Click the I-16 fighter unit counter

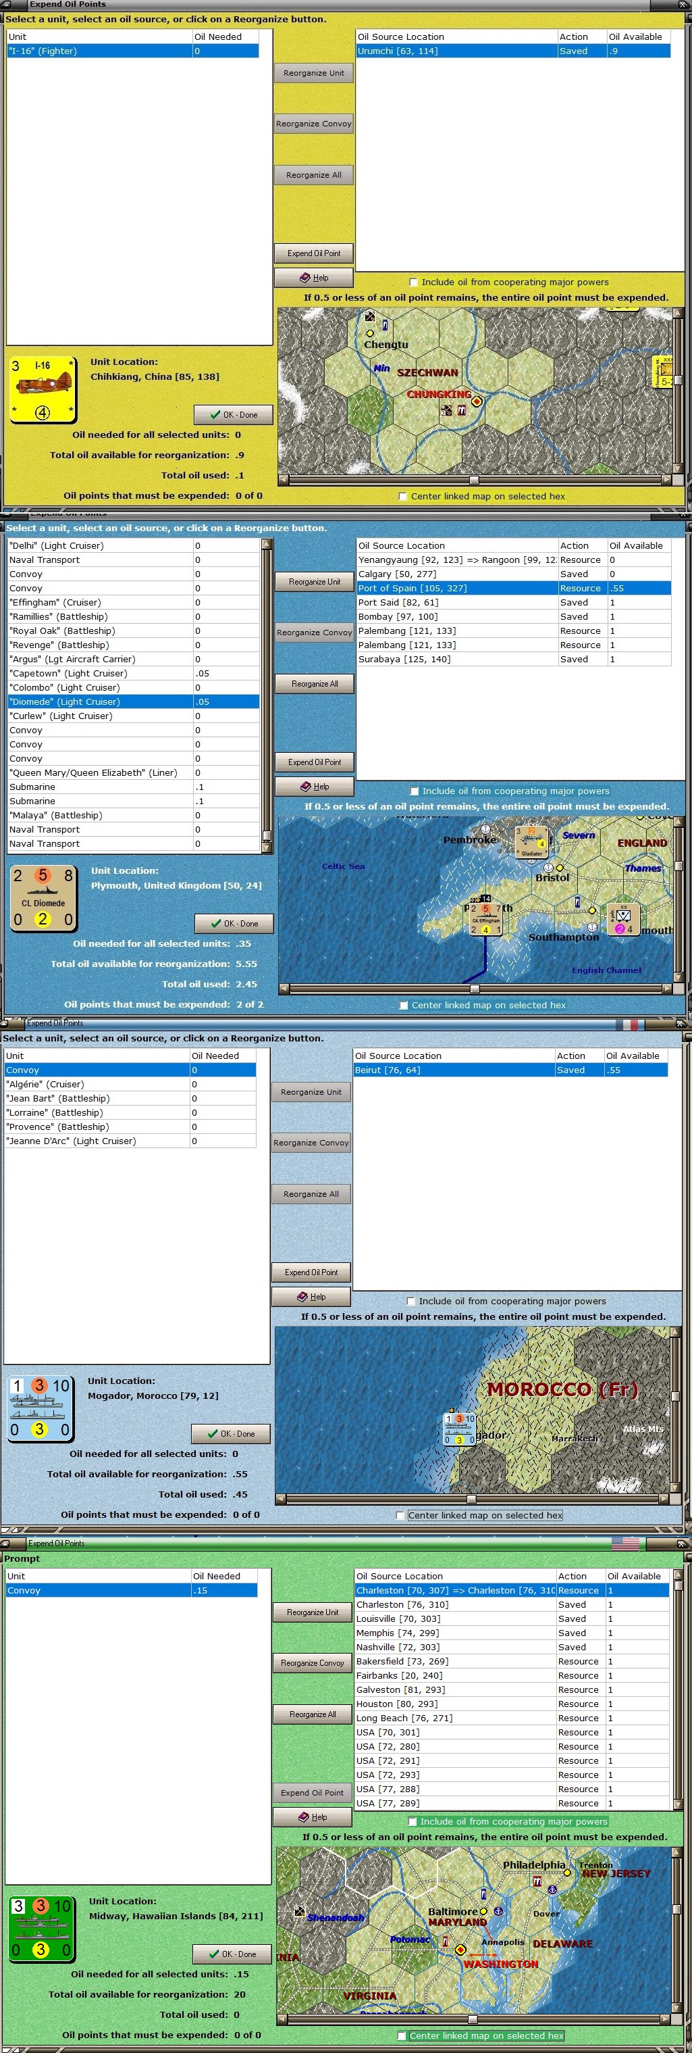pyautogui.click(x=43, y=389)
